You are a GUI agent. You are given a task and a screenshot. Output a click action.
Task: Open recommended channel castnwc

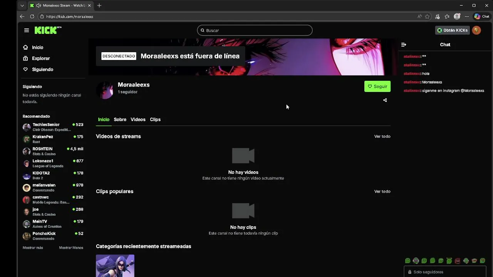coord(53,200)
